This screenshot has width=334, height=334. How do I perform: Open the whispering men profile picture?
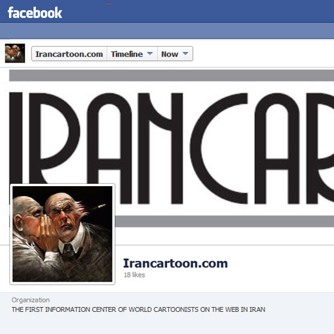(63, 234)
